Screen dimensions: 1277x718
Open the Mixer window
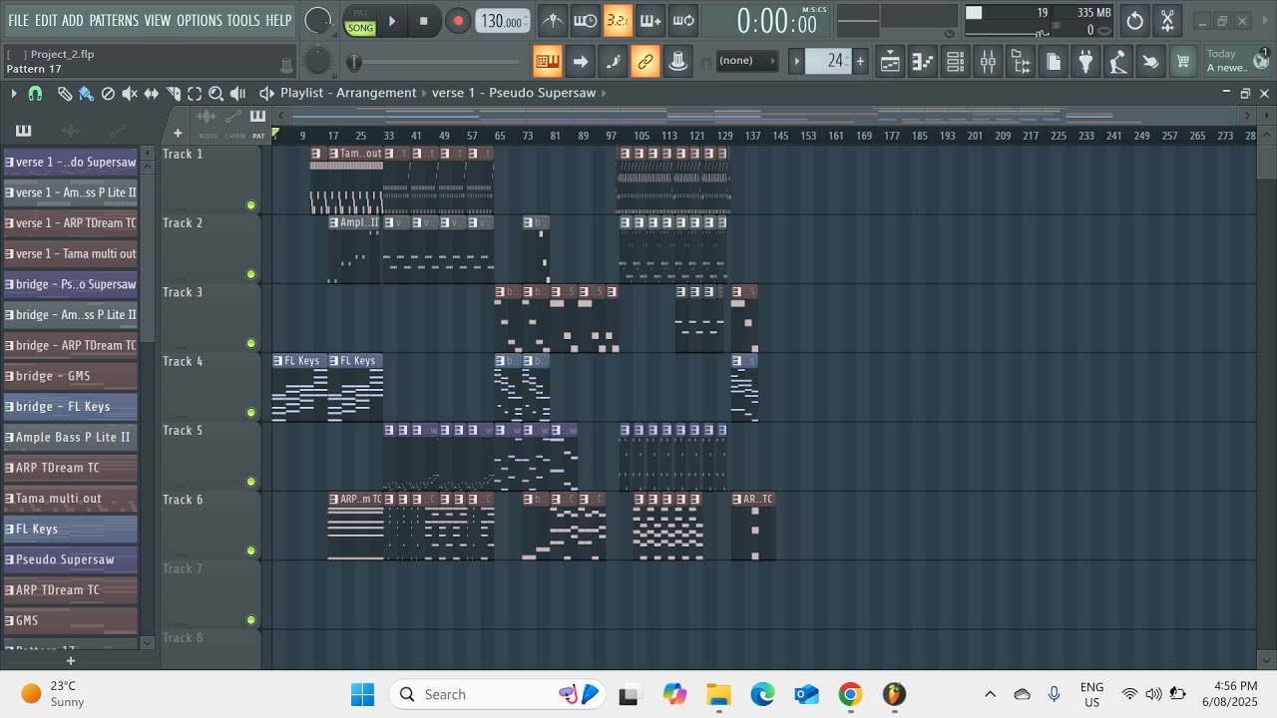pos(988,62)
